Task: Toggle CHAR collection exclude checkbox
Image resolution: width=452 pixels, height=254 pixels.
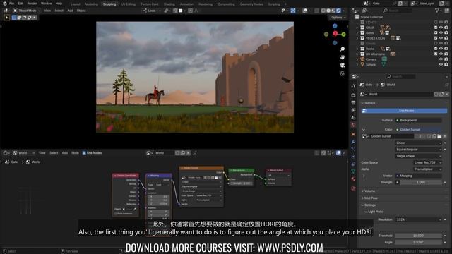Action: [x=436, y=28]
